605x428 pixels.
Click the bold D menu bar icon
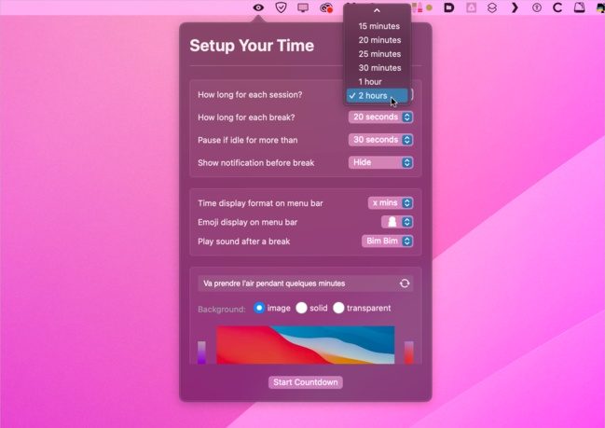[x=448, y=7]
